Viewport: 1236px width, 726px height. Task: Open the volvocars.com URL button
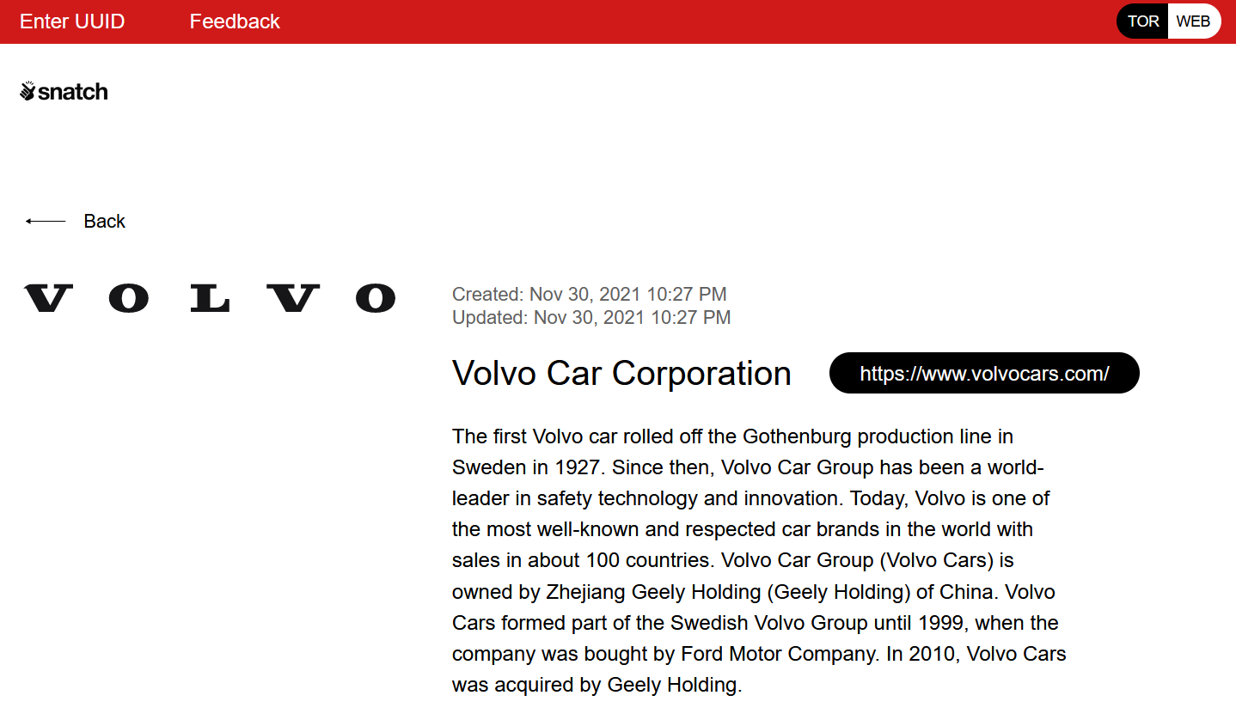tap(984, 374)
